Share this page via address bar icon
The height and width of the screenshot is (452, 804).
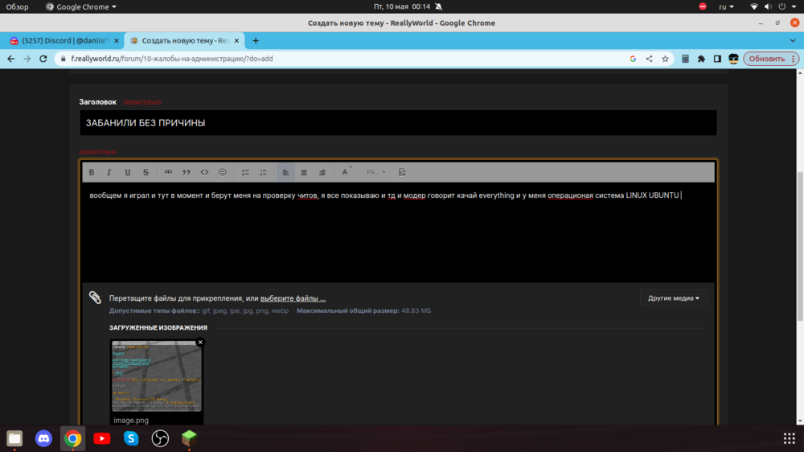649,59
